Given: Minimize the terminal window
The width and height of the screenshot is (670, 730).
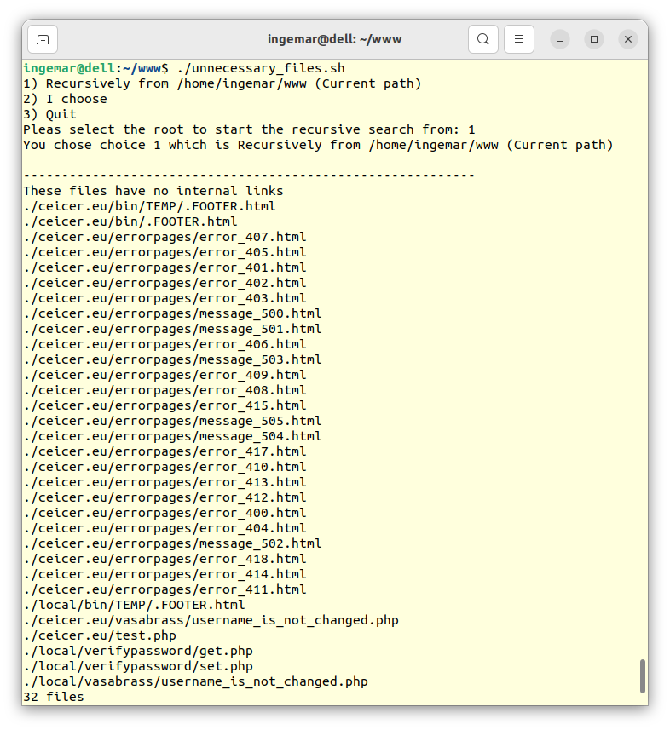Looking at the screenshot, I should click(x=560, y=39).
